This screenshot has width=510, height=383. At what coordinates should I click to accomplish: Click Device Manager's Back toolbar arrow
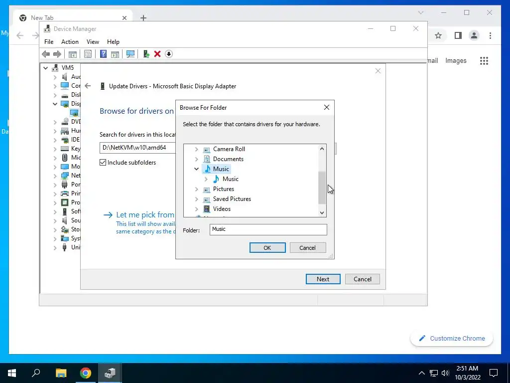point(46,54)
